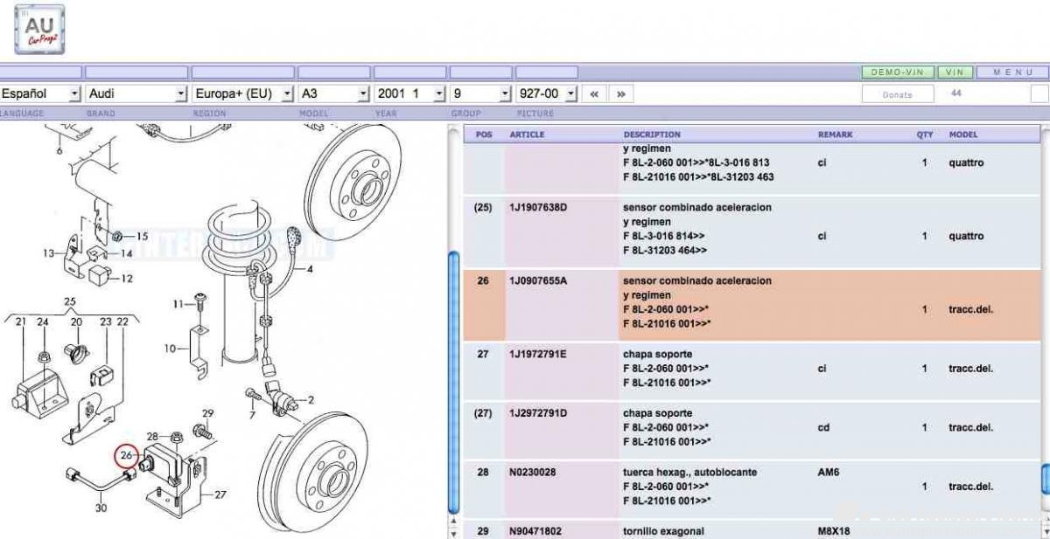Image resolution: width=1050 pixels, height=539 pixels.
Task: Click the VIN button
Action: pos(955,73)
